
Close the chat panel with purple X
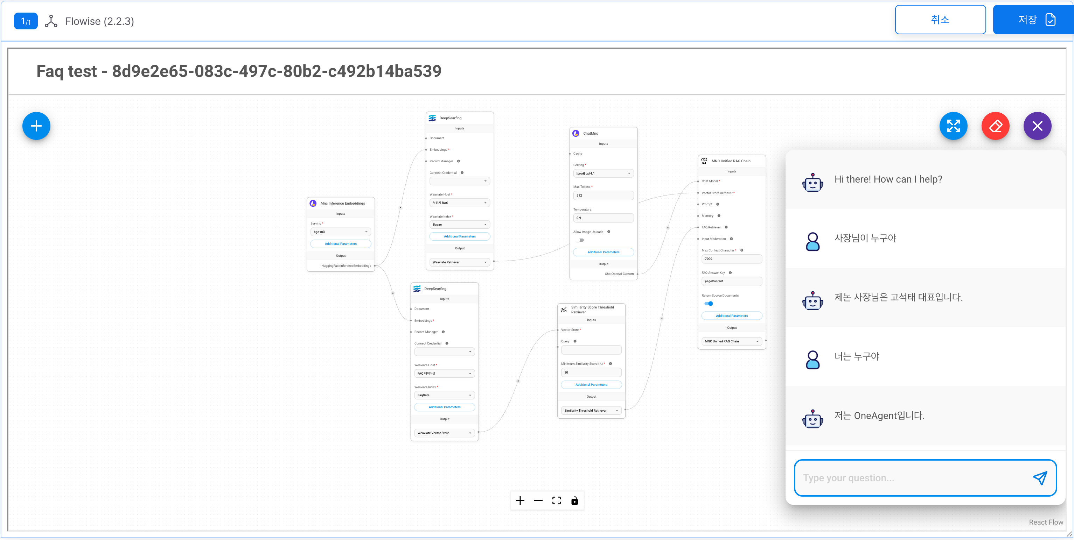(1037, 126)
